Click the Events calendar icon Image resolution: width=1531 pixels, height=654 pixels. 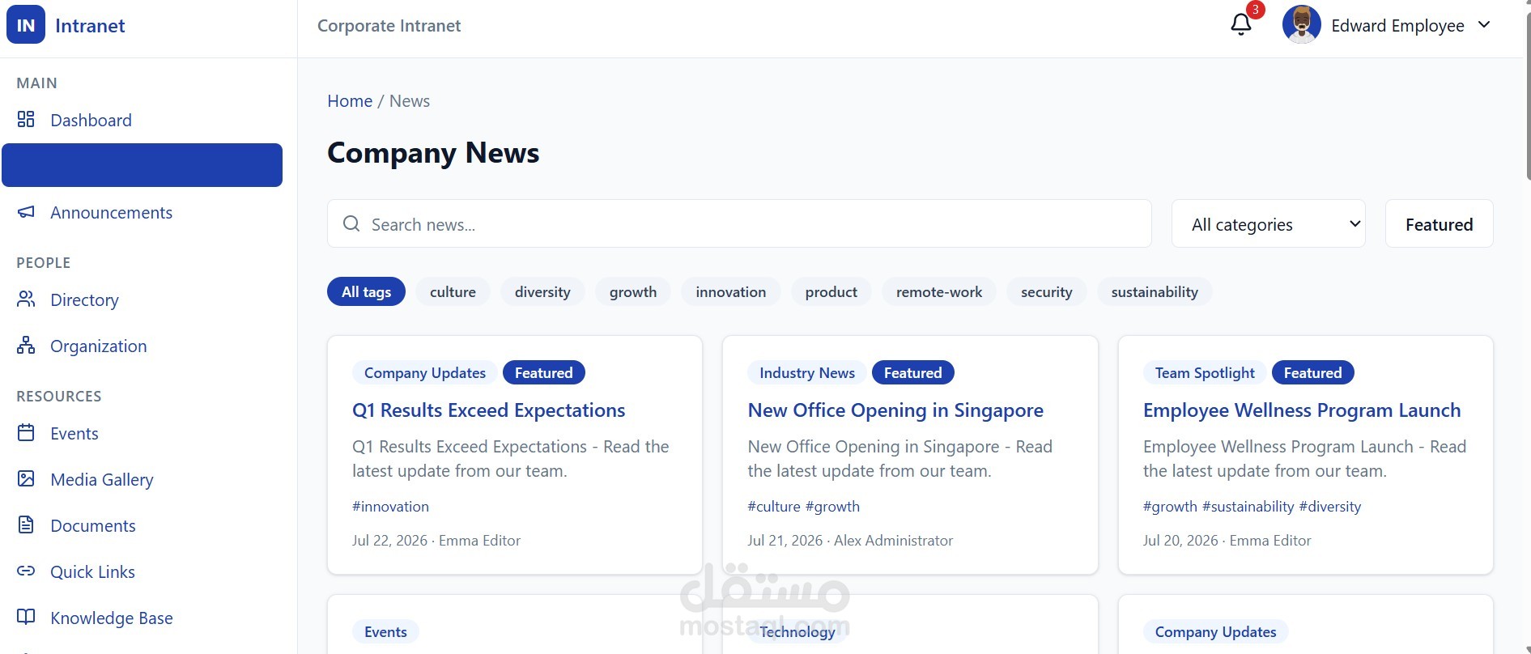26,433
